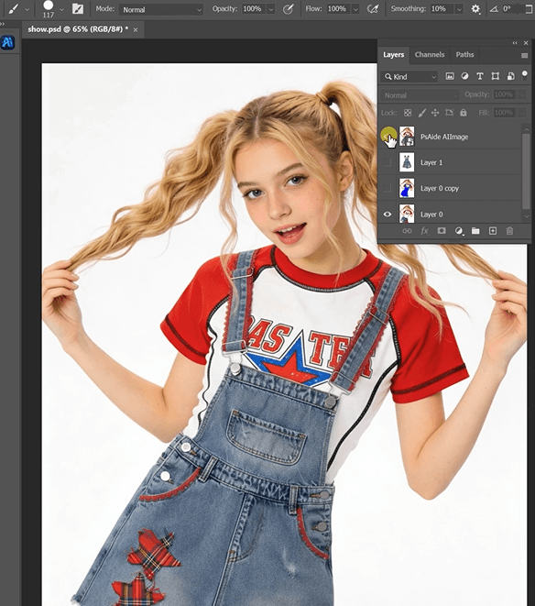The image size is (535, 606).
Task: Toggle layer filtering on/off switch
Action: pos(525,75)
